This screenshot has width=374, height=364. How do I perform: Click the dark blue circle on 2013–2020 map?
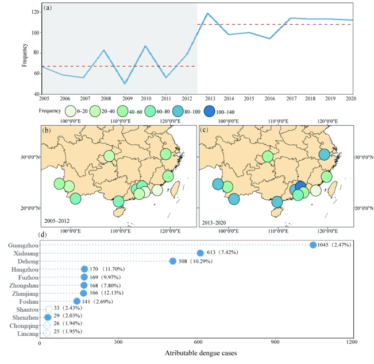pos(300,187)
